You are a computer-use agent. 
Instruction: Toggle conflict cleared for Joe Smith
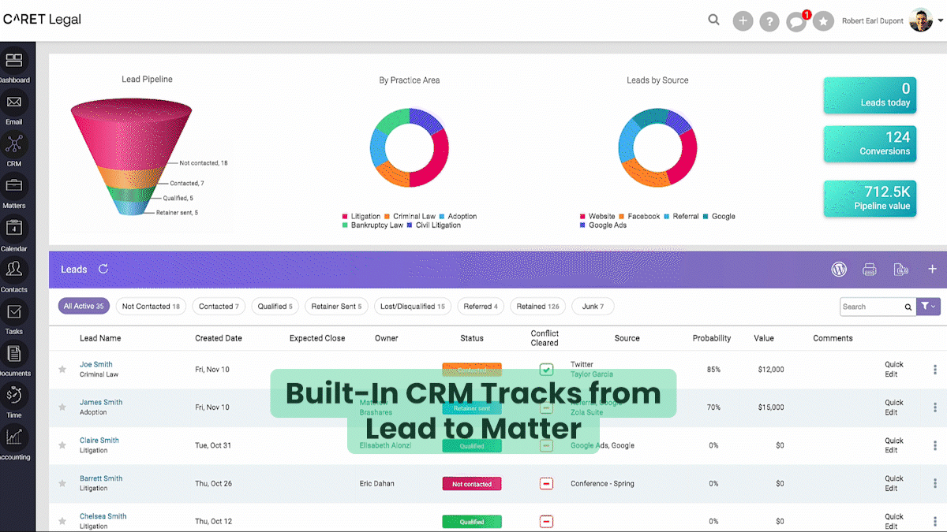(546, 369)
